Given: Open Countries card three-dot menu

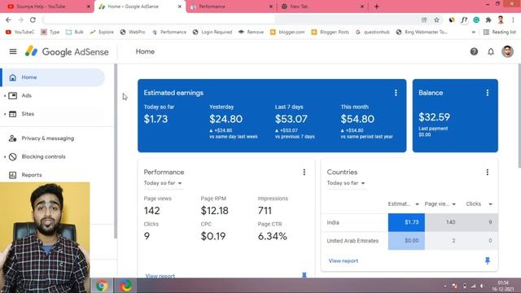Looking at the screenshot, I should coord(488,172).
